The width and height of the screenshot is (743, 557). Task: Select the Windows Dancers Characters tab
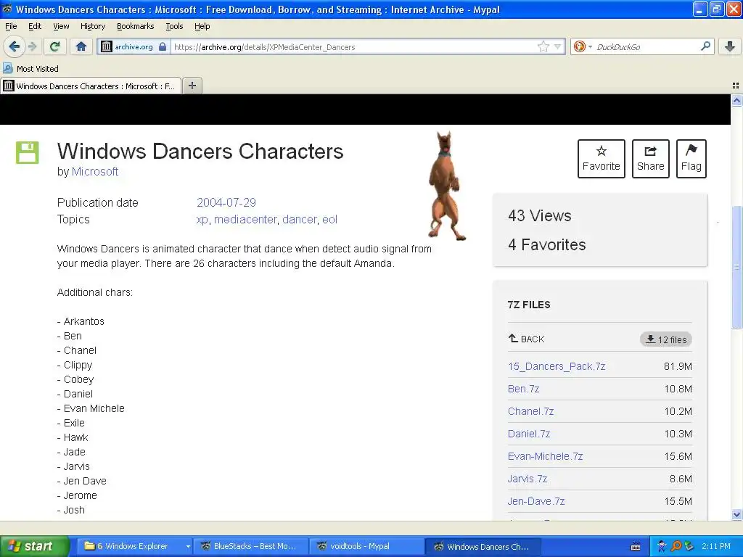pos(91,86)
